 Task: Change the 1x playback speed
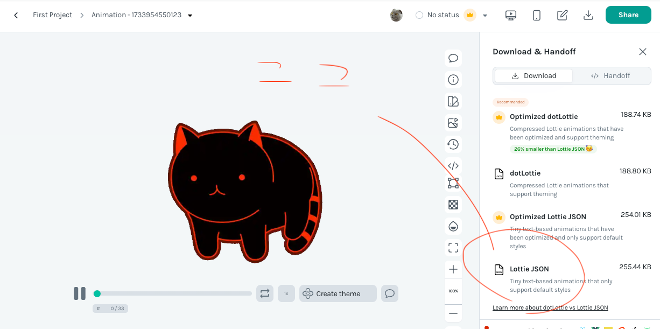point(286,293)
